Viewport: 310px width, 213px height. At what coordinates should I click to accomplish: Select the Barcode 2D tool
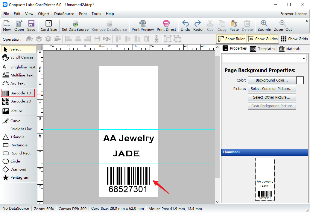[x=19, y=101]
